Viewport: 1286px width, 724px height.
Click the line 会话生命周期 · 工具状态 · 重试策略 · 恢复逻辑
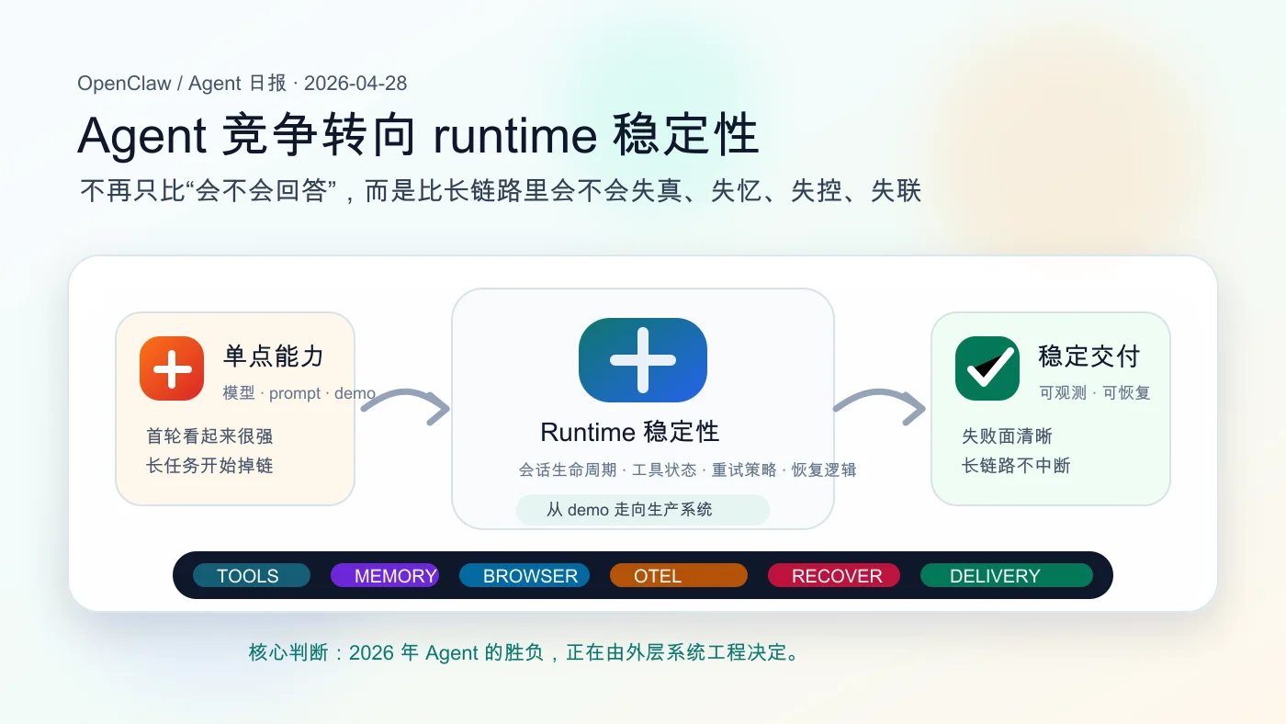pos(687,470)
